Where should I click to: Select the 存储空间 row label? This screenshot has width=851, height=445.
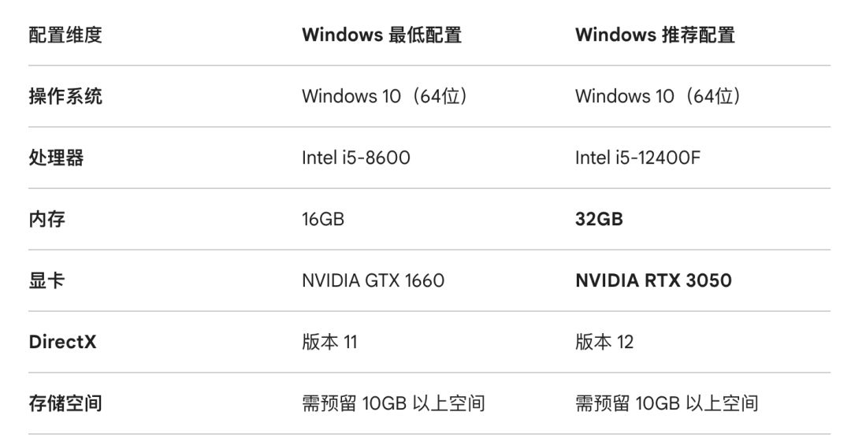pyautogui.click(x=65, y=403)
